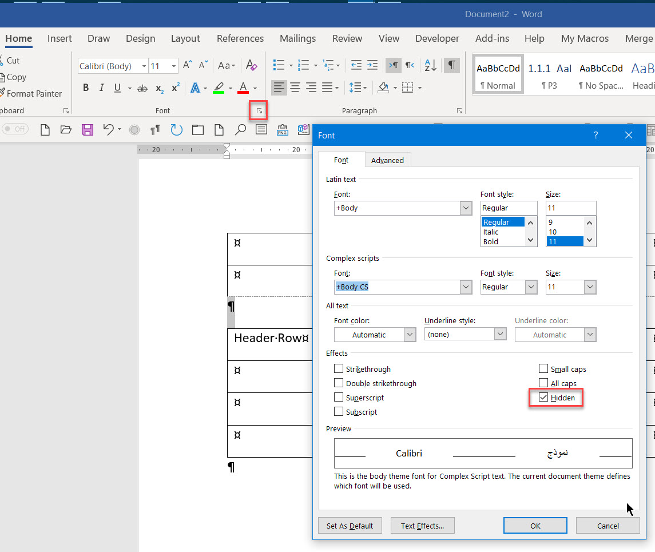The height and width of the screenshot is (552, 655).
Task: Open the Latin text Font dropdown
Action: 466,208
